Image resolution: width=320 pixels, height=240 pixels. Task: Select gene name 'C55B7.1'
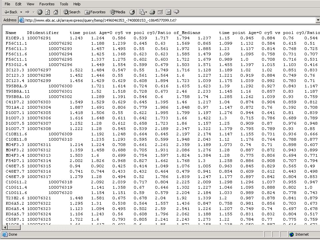(x=15, y=219)
